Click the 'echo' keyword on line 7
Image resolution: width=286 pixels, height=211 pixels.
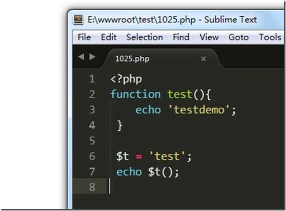(129, 172)
